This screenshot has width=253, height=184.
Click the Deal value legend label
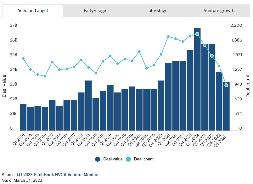click(x=113, y=159)
